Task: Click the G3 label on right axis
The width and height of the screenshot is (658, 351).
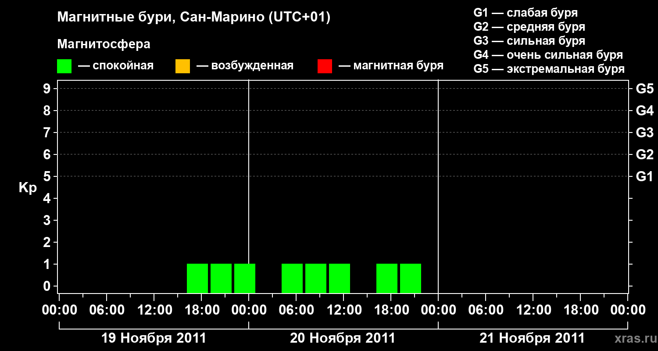Action: (645, 133)
